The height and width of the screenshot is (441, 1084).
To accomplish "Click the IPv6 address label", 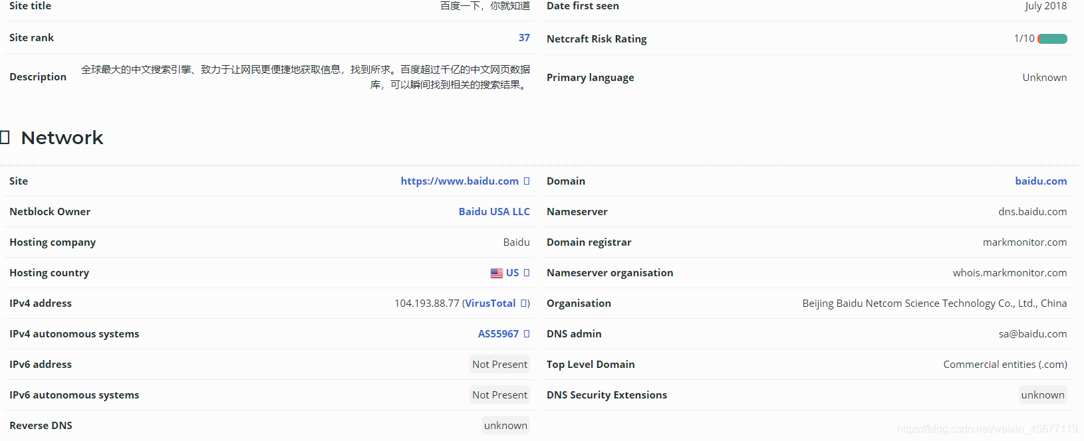I will (41, 365).
